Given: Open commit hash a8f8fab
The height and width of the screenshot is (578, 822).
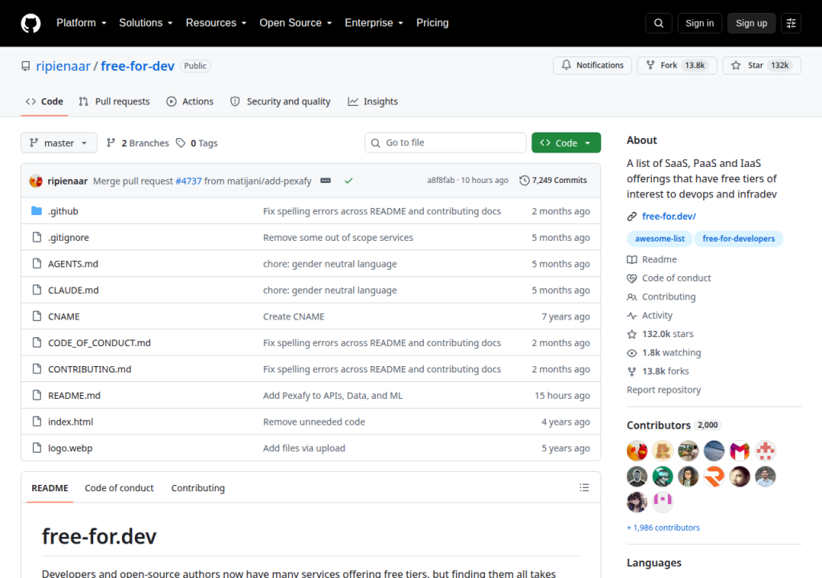Looking at the screenshot, I should (x=441, y=181).
